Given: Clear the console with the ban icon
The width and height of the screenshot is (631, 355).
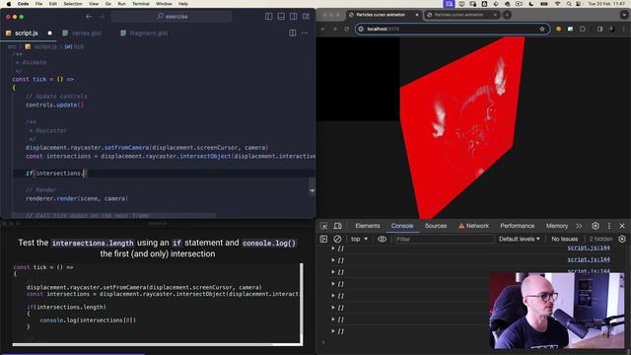Looking at the screenshot, I should [337, 239].
